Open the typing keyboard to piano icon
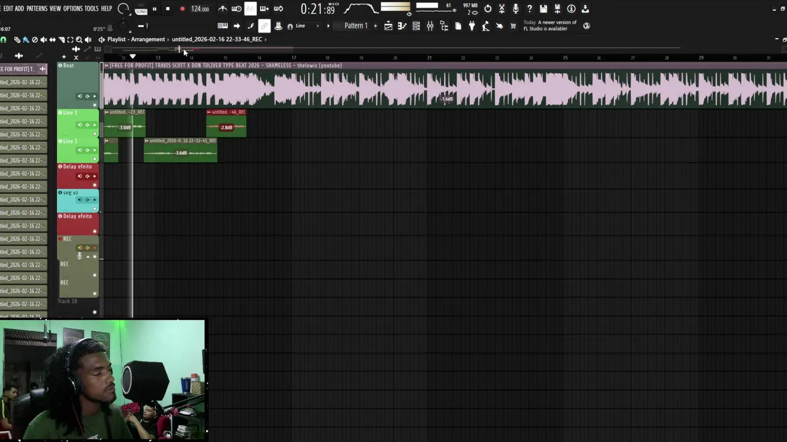The image size is (787, 442). coord(223,26)
